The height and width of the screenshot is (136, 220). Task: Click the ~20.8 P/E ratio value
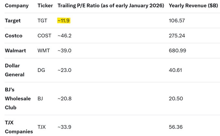pos(64,98)
